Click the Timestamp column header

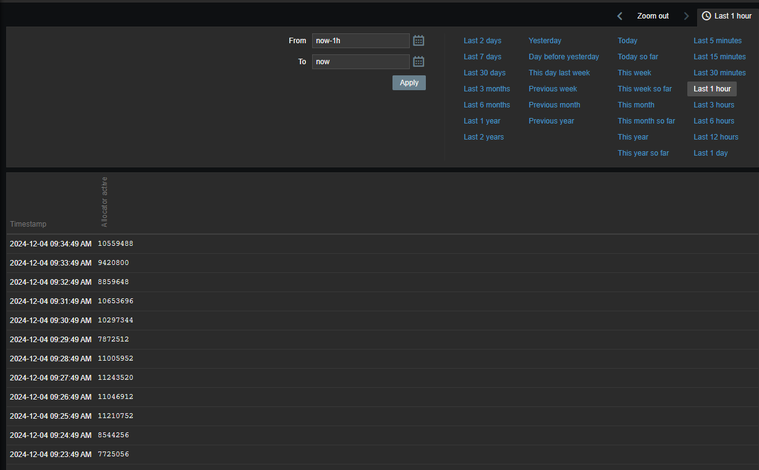coord(28,224)
